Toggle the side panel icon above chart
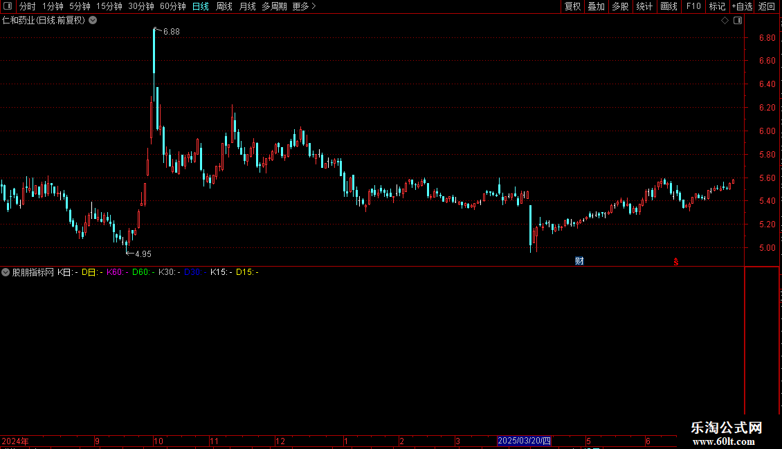The width and height of the screenshot is (782, 449). [738, 21]
